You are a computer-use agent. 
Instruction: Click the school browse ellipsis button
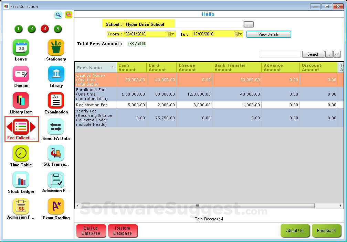(x=249, y=24)
